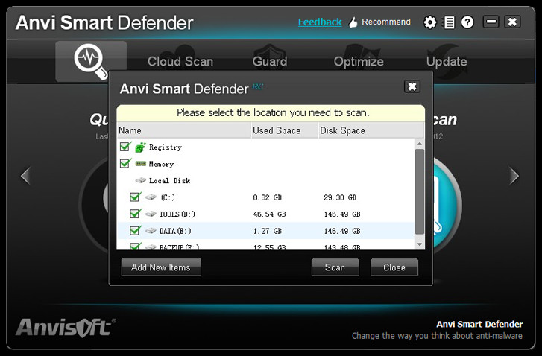The image size is (542, 356).
Task: Click the Local Disk drive icon
Action: pyautogui.click(x=140, y=180)
